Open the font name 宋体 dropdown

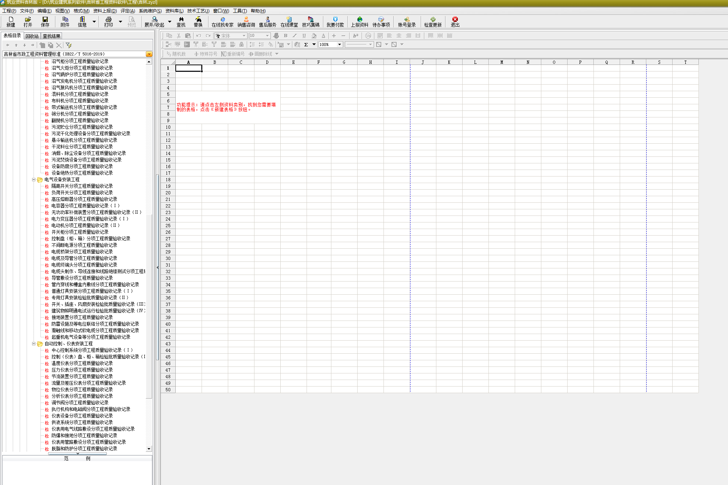click(244, 36)
